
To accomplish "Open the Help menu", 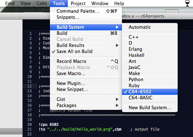I will pos(119,4).
